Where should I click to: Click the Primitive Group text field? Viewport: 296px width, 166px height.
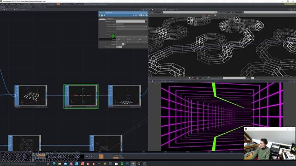[130, 22]
